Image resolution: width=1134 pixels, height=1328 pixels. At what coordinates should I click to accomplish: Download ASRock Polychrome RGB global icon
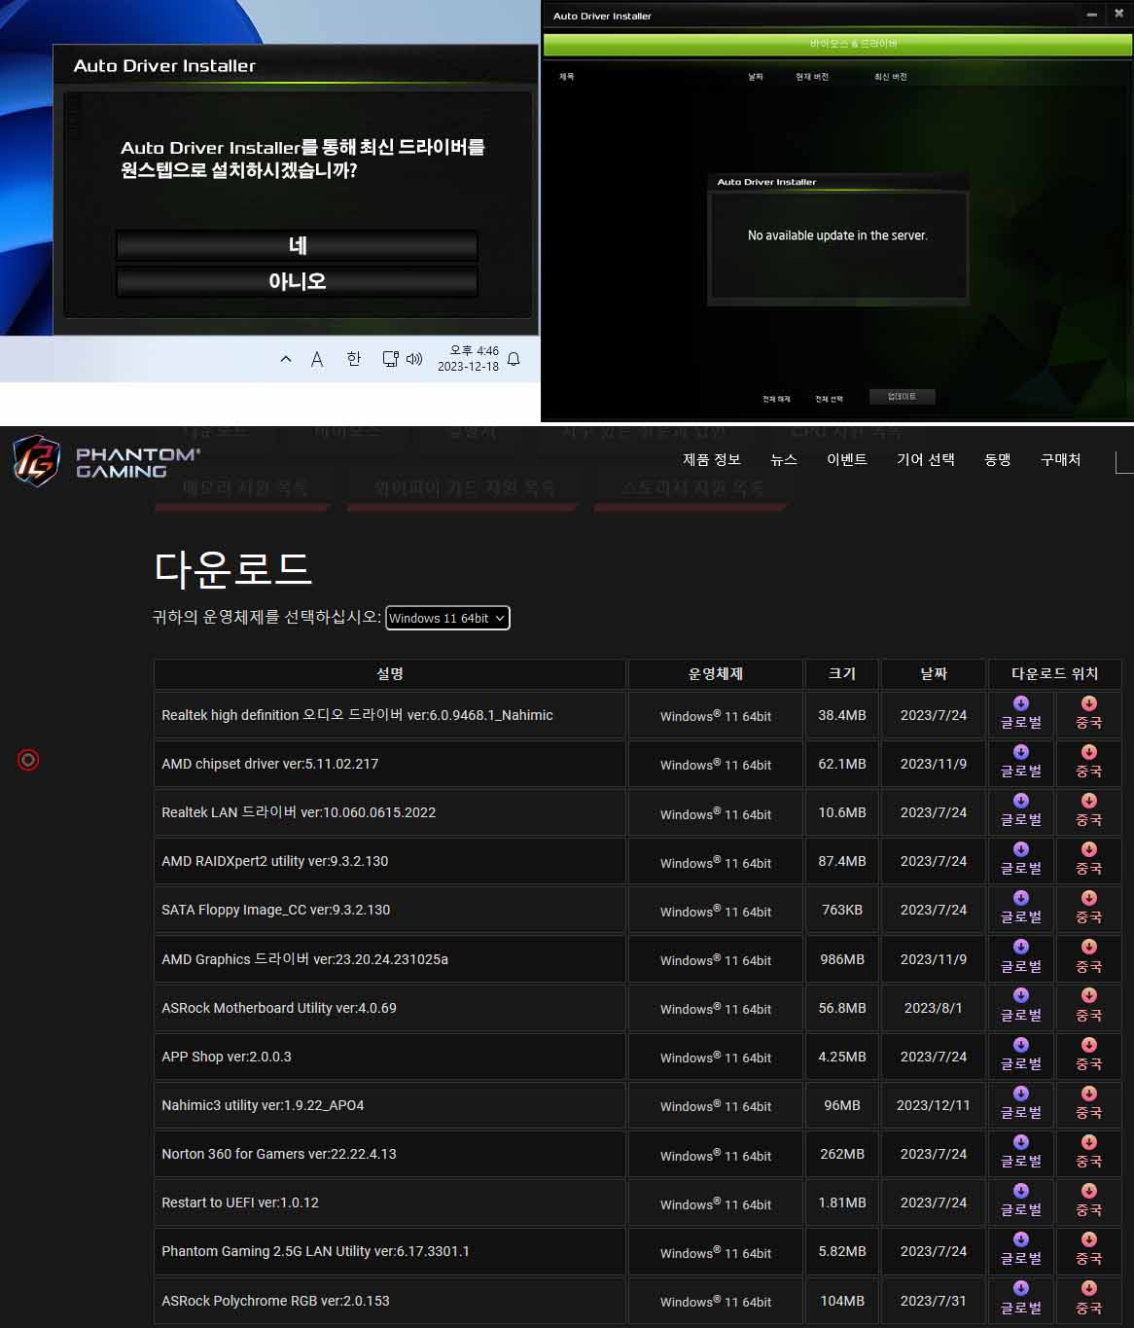pos(1021,1288)
